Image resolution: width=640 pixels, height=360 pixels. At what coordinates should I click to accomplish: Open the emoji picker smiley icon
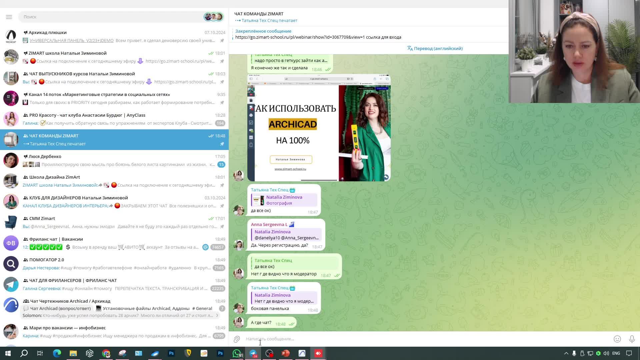point(617,339)
